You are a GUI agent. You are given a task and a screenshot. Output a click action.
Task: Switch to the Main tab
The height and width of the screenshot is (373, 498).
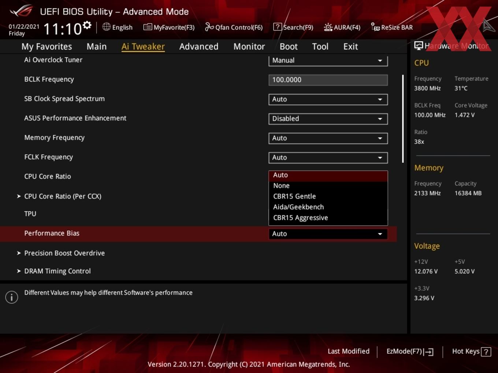96,46
